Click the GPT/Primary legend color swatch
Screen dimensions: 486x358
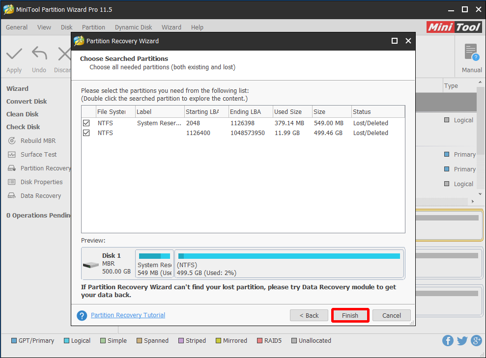point(14,341)
